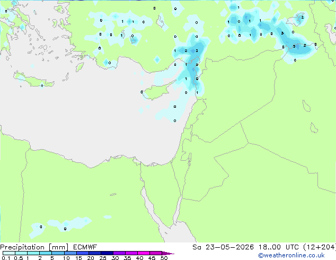Click the '30' legend scale label

pyautogui.click(x=115, y=258)
